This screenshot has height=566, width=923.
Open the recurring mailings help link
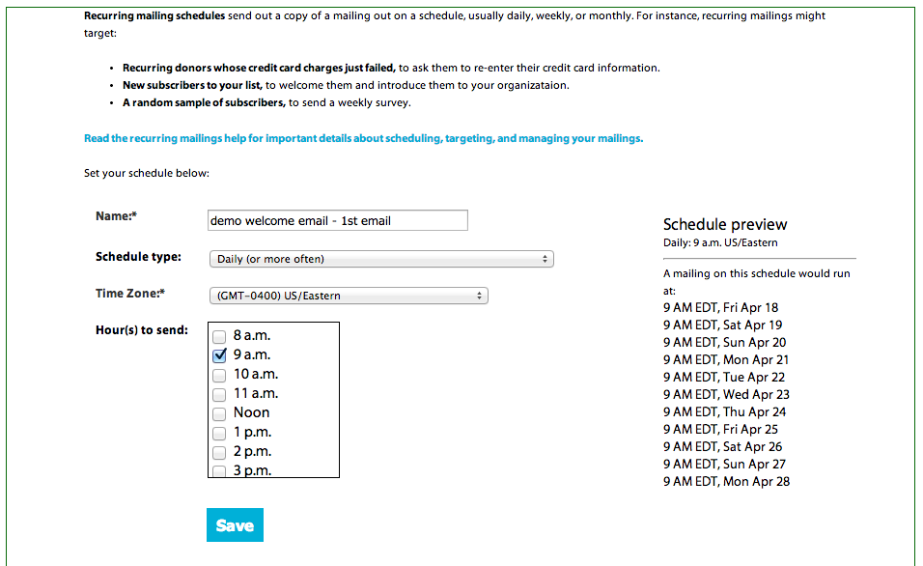(x=363, y=138)
